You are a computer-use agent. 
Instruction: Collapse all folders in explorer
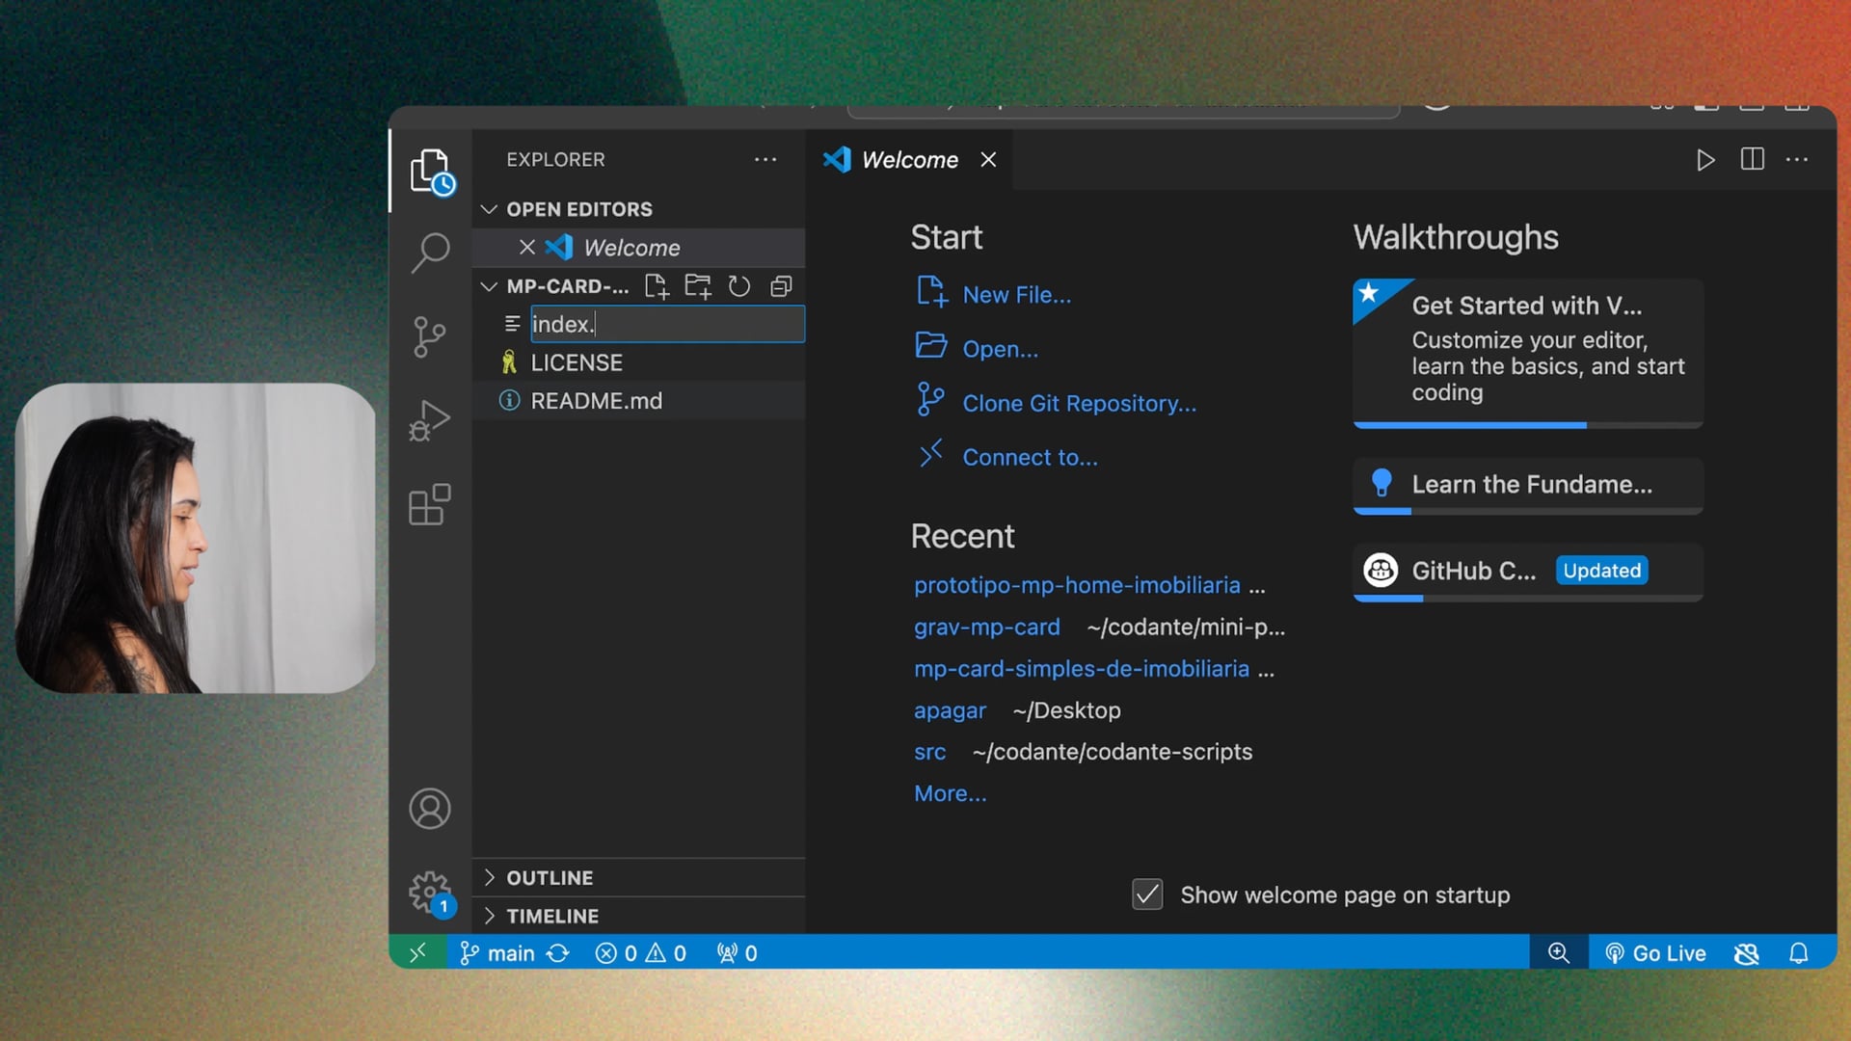coord(781,286)
